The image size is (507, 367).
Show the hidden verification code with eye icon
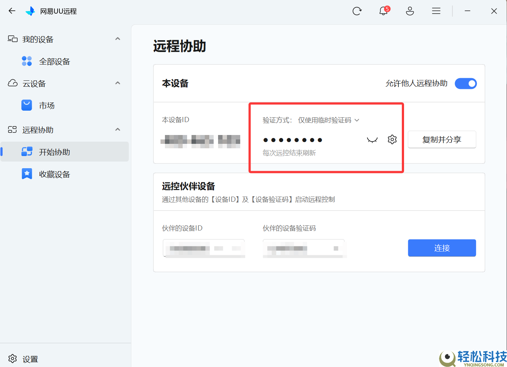[x=372, y=140]
